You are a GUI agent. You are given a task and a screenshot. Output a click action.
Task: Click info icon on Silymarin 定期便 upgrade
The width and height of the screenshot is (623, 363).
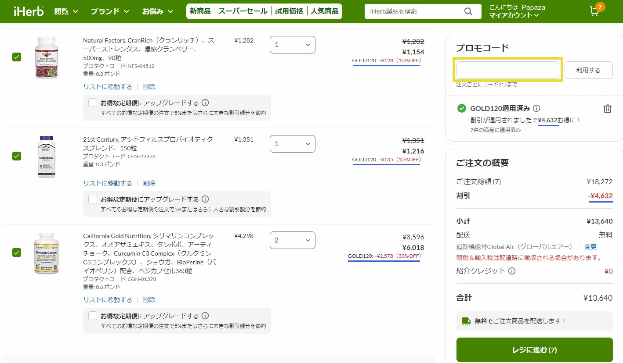pos(205,316)
